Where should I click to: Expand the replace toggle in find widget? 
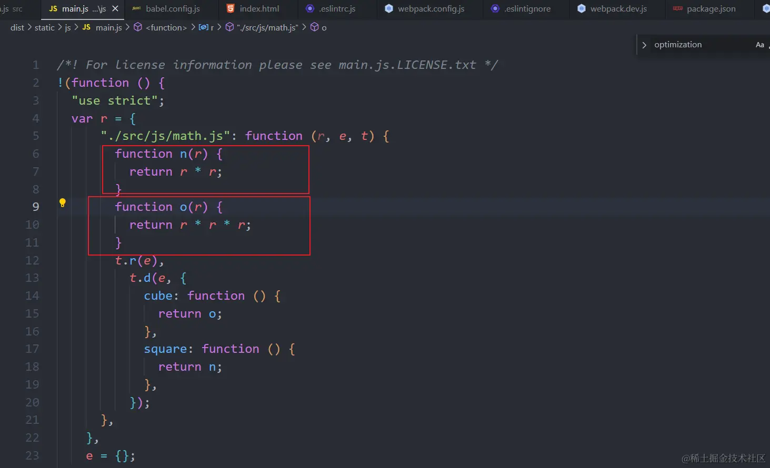tap(644, 45)
